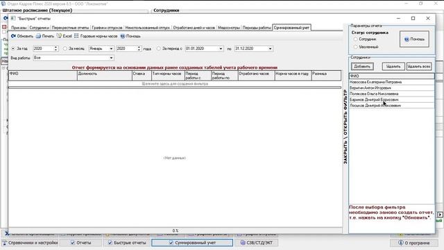
Task: Click the Печать printer icon
Action: tap(38, 36)
